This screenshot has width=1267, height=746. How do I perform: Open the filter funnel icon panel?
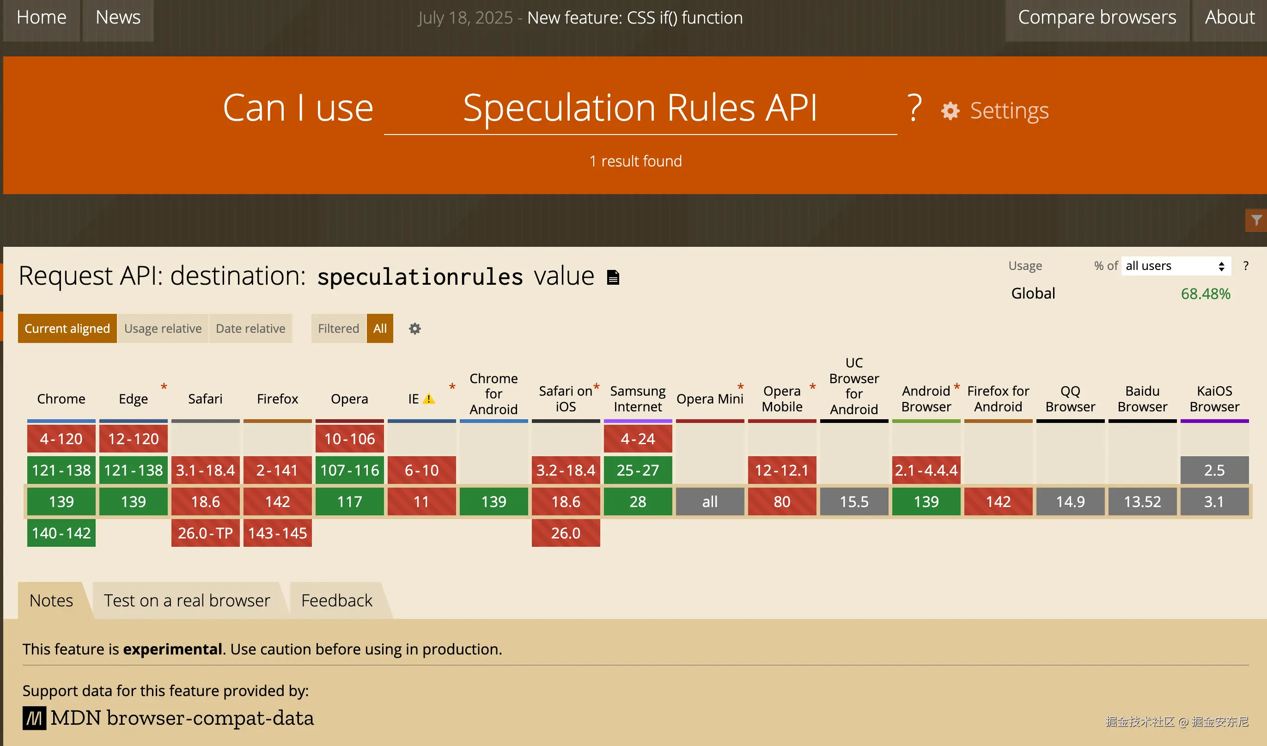tap(1256, 220)
